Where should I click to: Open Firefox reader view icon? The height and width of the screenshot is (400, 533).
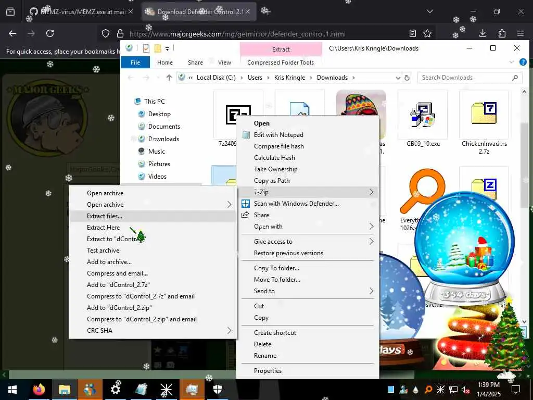[x=413, y=33]
